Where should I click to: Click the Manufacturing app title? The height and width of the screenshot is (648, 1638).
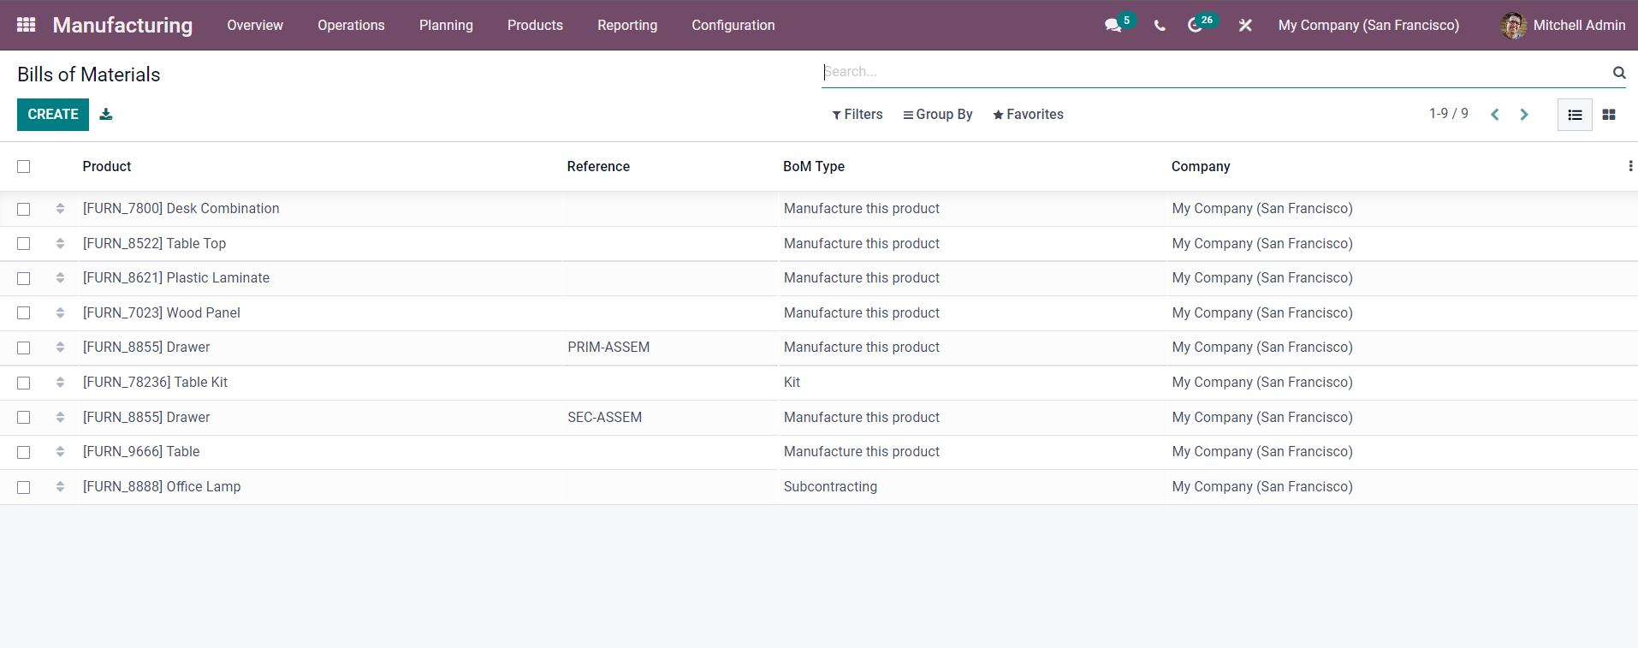122,26
